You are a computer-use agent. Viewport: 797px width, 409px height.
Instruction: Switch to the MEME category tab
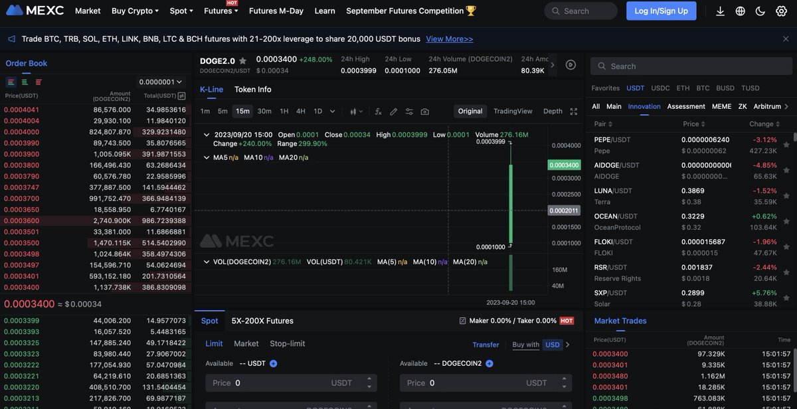click(721, 106)
